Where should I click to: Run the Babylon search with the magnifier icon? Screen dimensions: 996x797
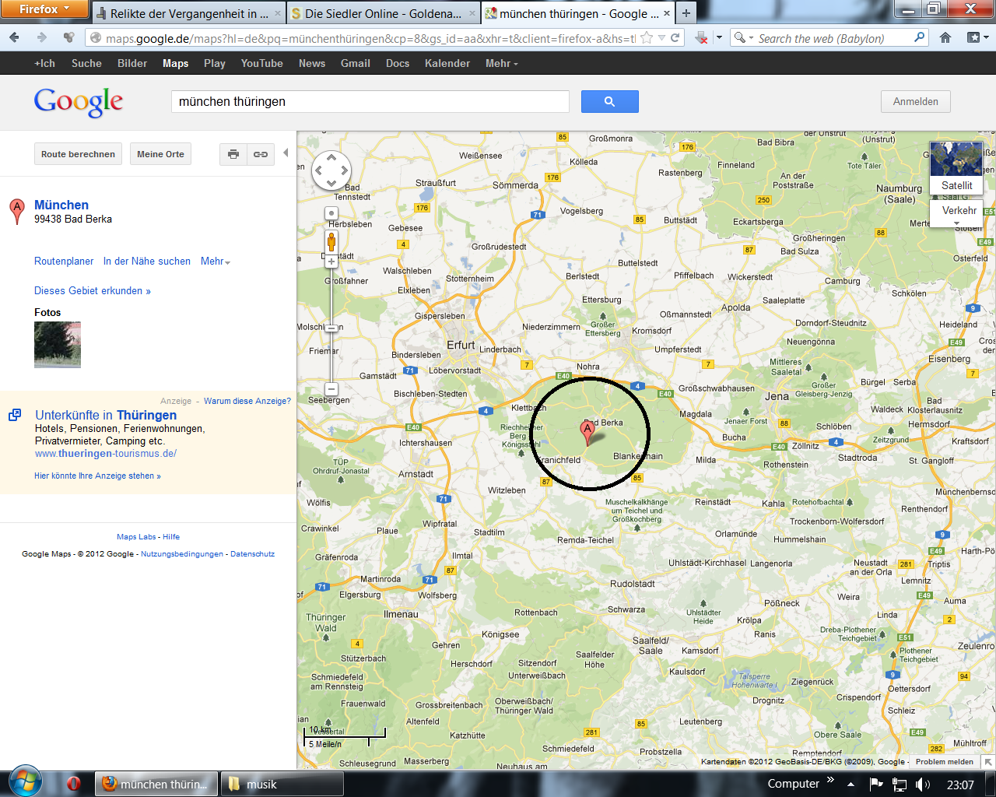pos(919,37)
